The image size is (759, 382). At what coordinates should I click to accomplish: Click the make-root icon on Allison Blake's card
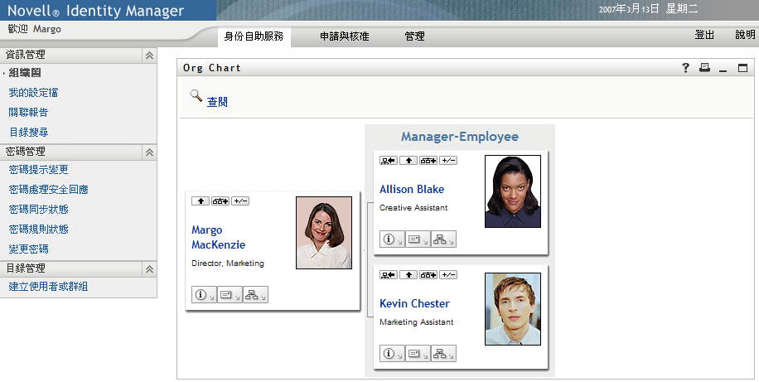click(388, 160)
